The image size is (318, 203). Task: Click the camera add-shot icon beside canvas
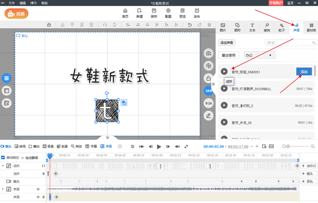(208, 53)
